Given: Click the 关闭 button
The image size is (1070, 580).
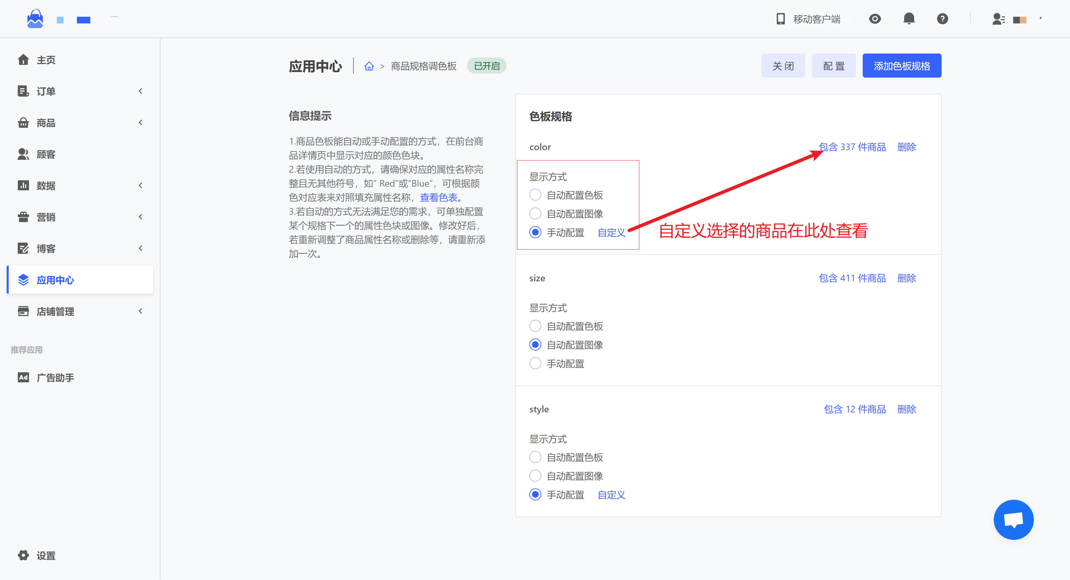Looking at the screenshot, I should click(783, 66).
